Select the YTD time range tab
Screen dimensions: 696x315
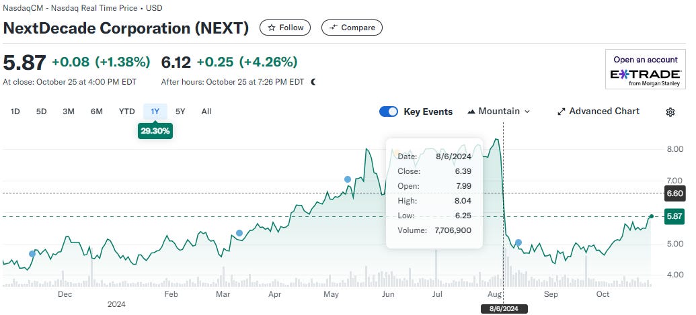(x=126, y=111)
